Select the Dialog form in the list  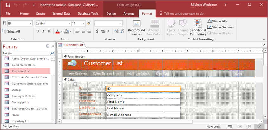click(26, 90)
